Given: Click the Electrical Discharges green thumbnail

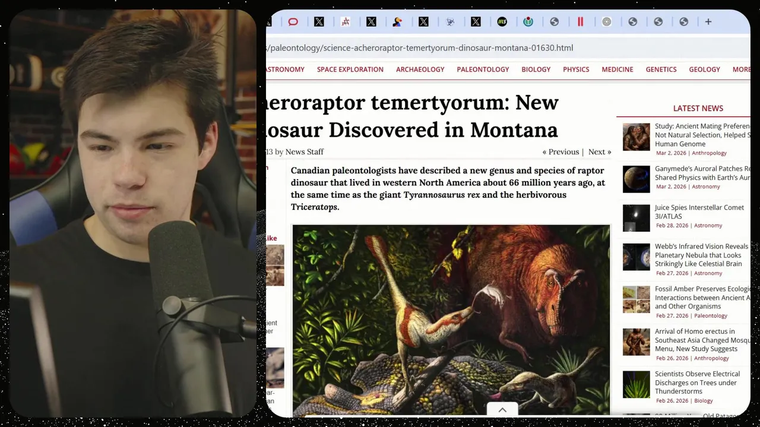Looking at the screenshot, I should point(636,384).
